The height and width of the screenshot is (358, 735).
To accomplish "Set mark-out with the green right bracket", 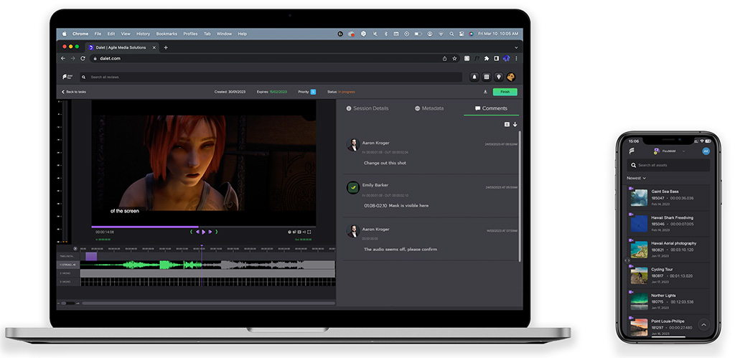I will coord(216,232).
